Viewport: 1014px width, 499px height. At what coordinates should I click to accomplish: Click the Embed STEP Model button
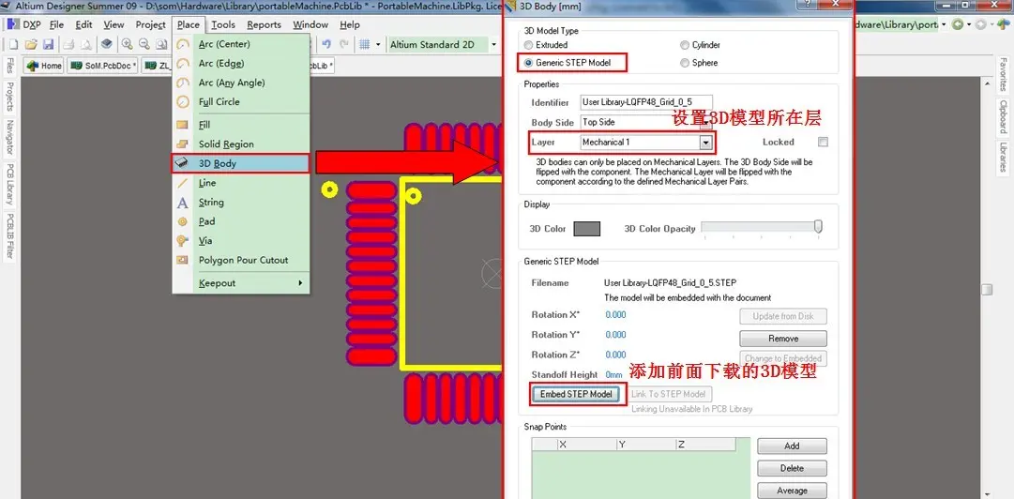pyautogui.click(x=576, y=394)
